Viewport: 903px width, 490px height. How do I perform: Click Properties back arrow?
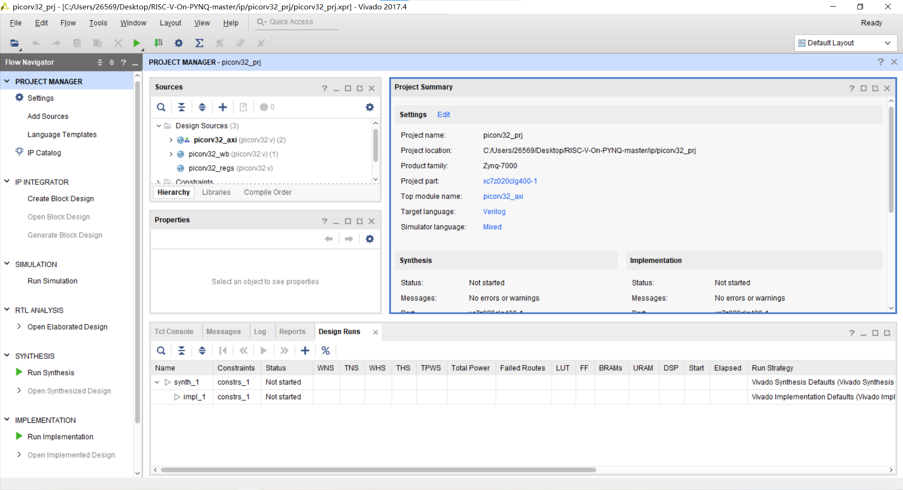pyautogui.click(x=329, y=239)
